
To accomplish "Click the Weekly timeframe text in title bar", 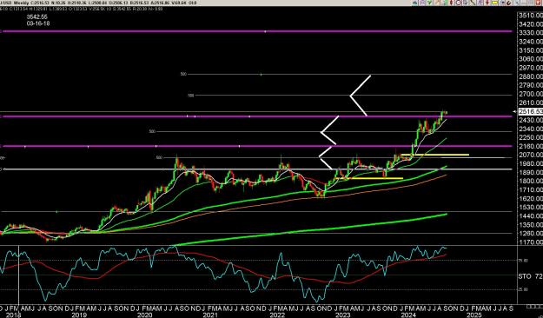I will (21, 3).
